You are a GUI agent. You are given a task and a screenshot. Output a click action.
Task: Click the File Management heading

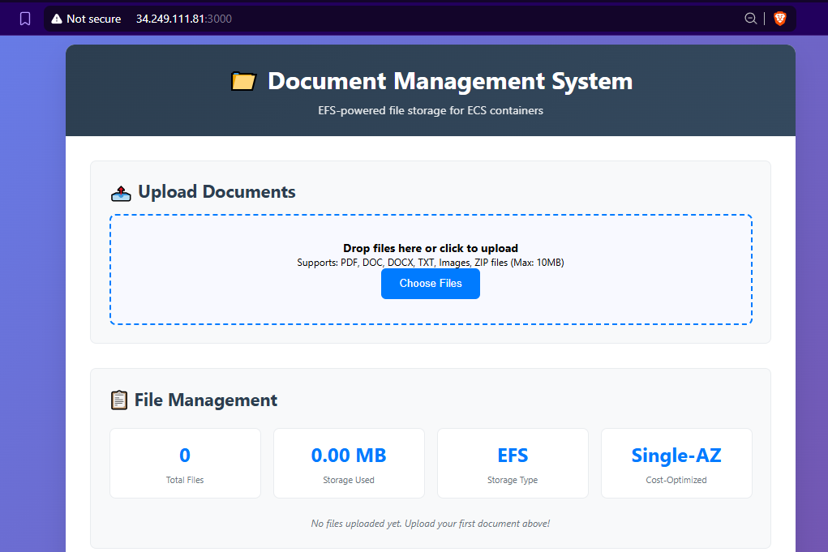205,400
